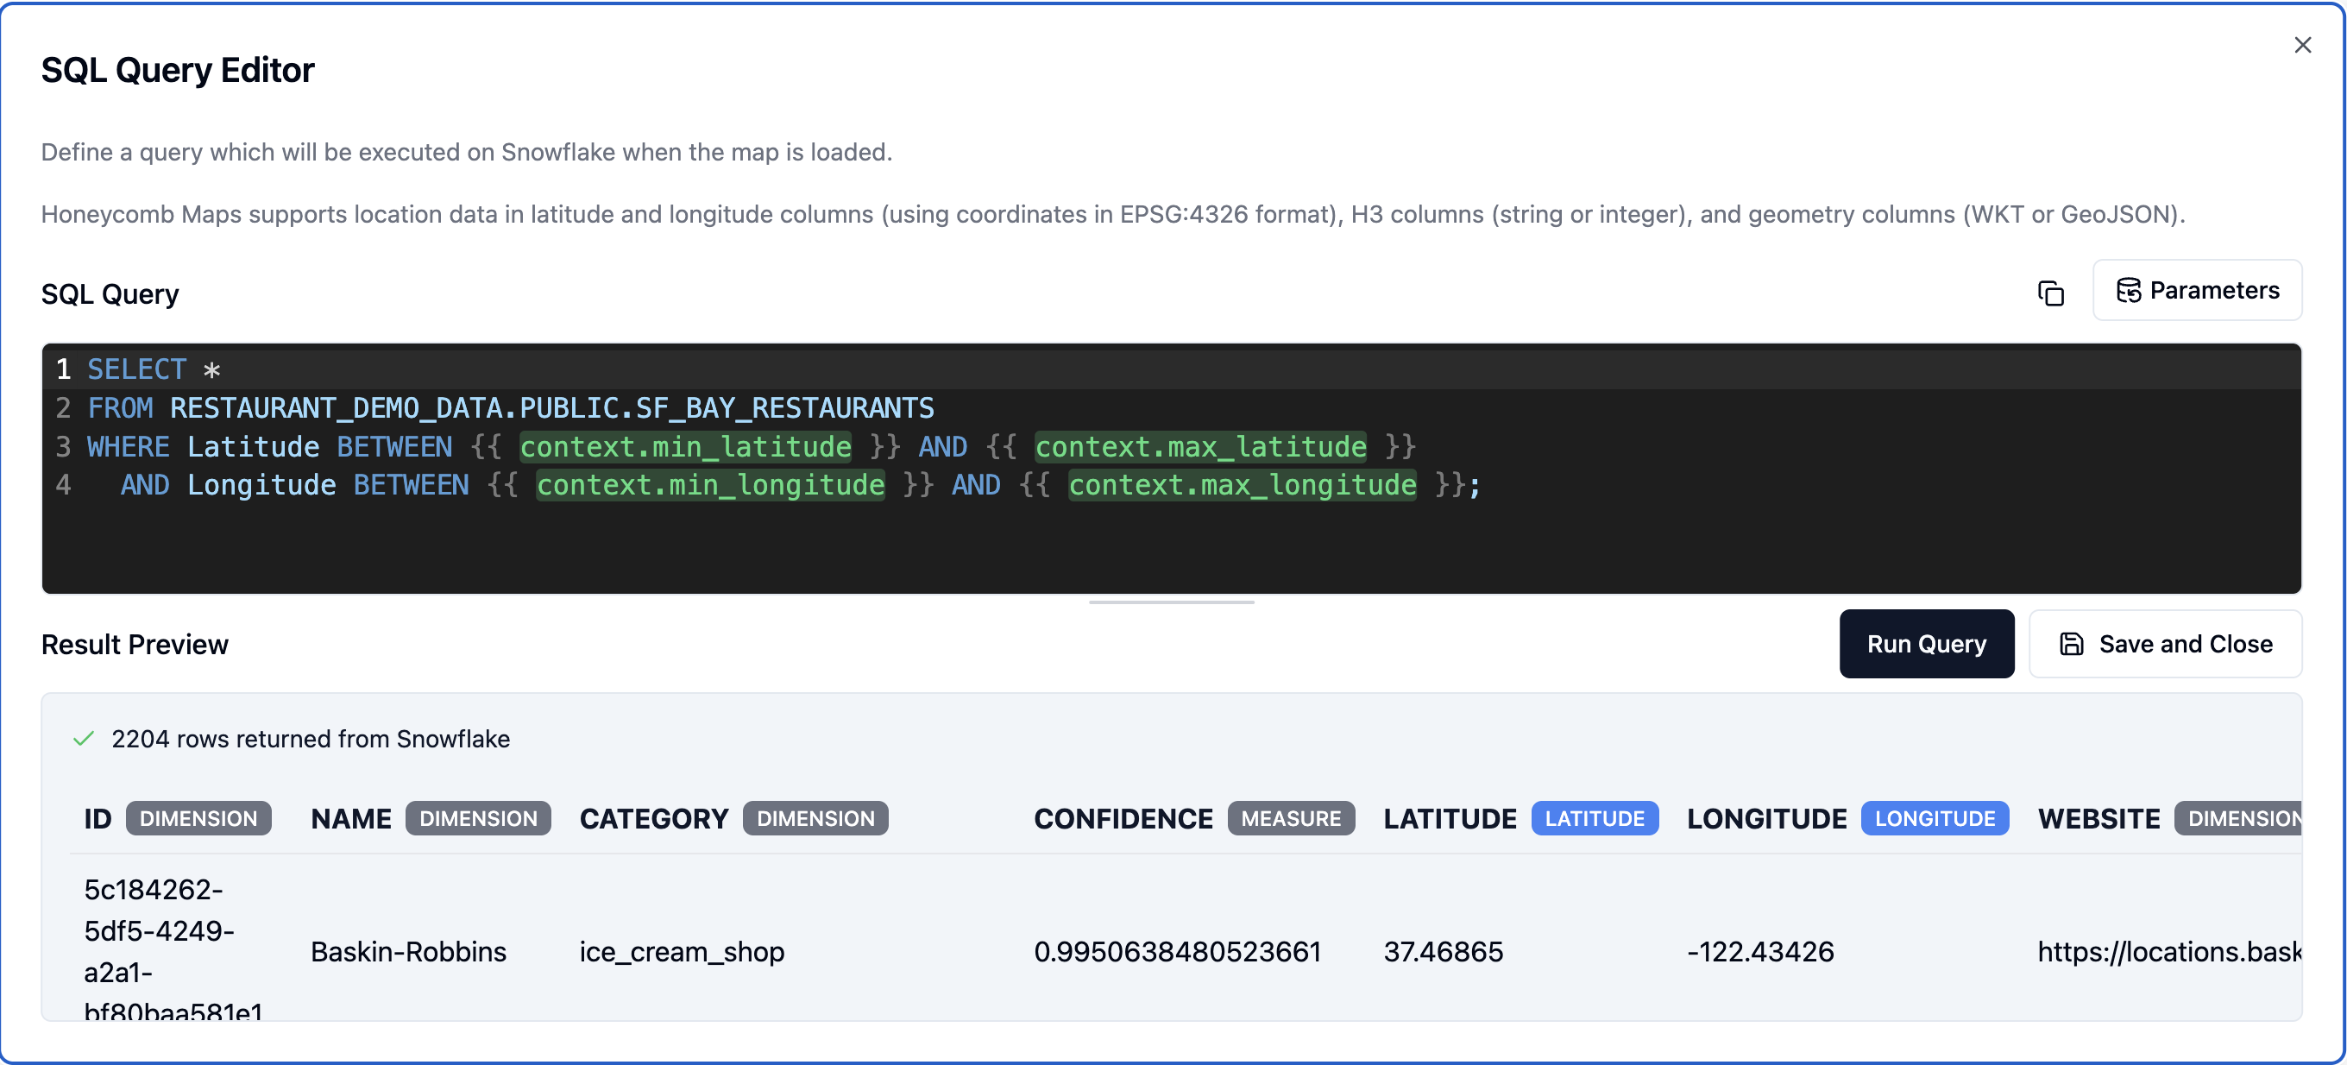Click the CONFIDENCE column header
The image size is (2347, 1065).
1123,818
